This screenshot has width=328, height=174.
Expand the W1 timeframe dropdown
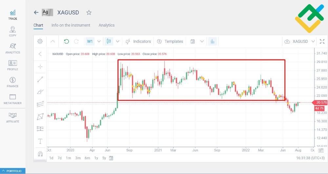coord(99,41)
